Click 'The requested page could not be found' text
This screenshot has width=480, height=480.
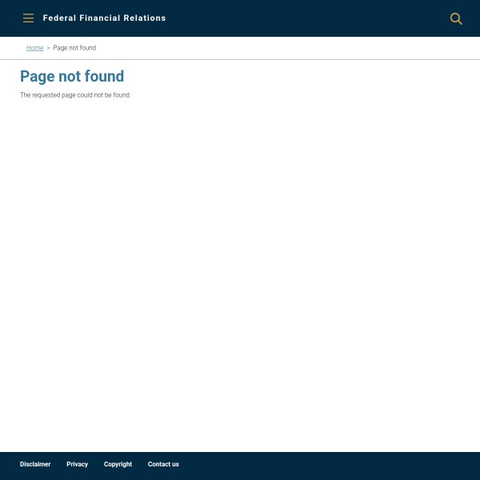coord(75,95)
